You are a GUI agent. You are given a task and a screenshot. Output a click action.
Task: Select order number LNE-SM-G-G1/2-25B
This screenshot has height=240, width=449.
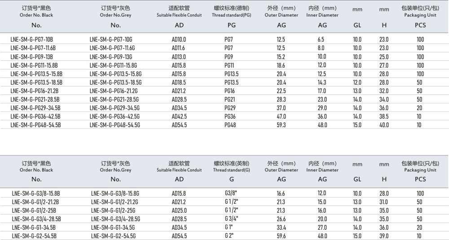point(34,210)
